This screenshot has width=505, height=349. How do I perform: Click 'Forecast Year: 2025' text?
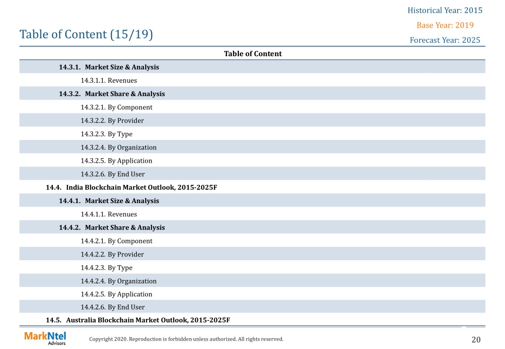(445, 40)
